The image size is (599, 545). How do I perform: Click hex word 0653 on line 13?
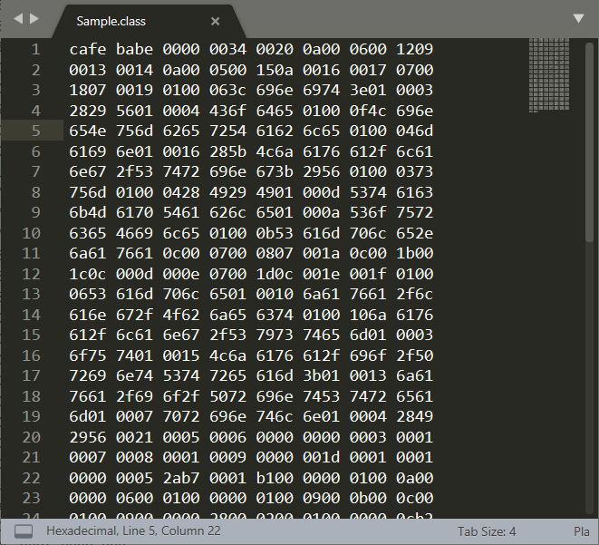tap(88, 294)
